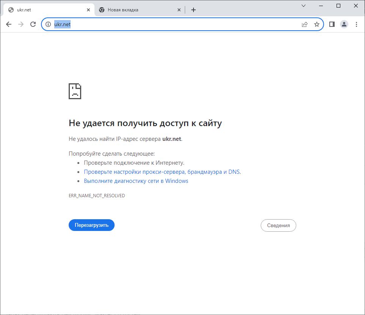Open a new tab with plus button

pyautogui.click(x=194, y=10)
